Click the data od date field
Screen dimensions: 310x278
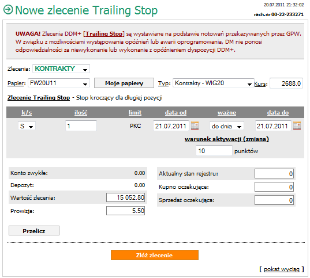point(171,126)
